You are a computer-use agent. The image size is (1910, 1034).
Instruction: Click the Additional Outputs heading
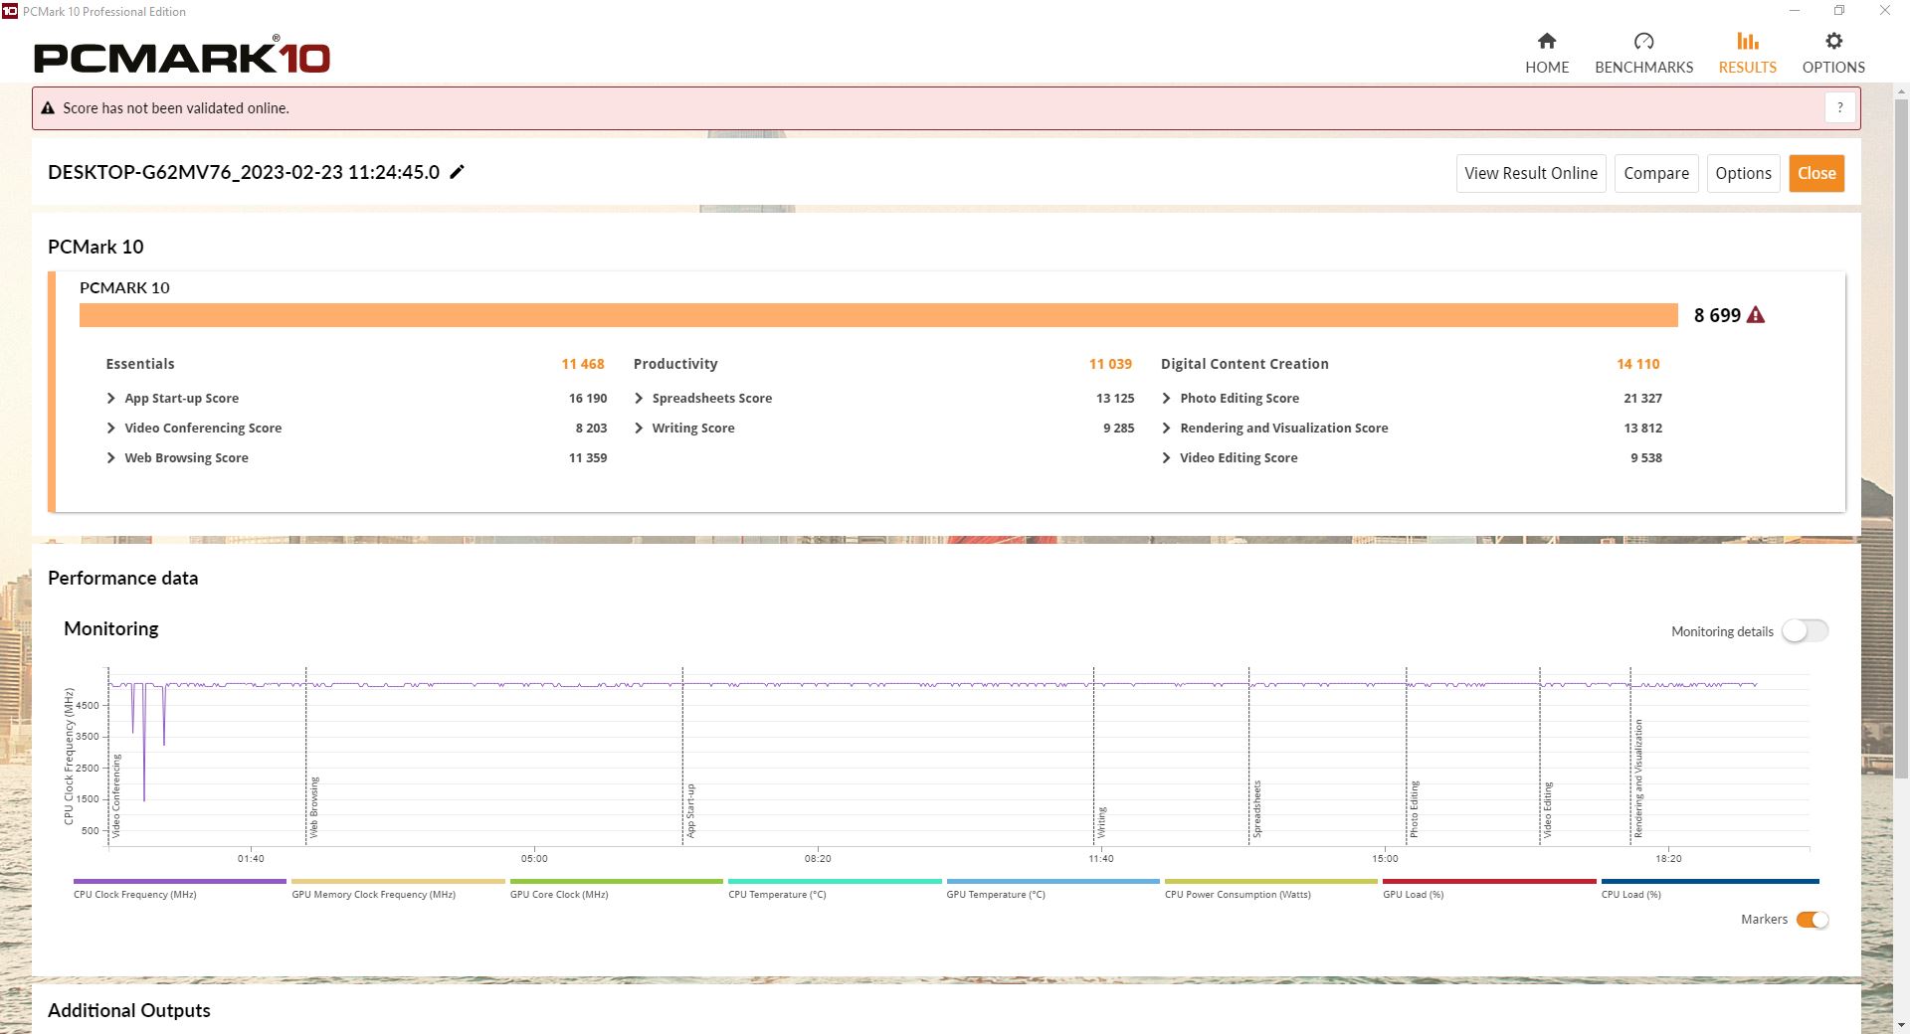click(129, 1010)
